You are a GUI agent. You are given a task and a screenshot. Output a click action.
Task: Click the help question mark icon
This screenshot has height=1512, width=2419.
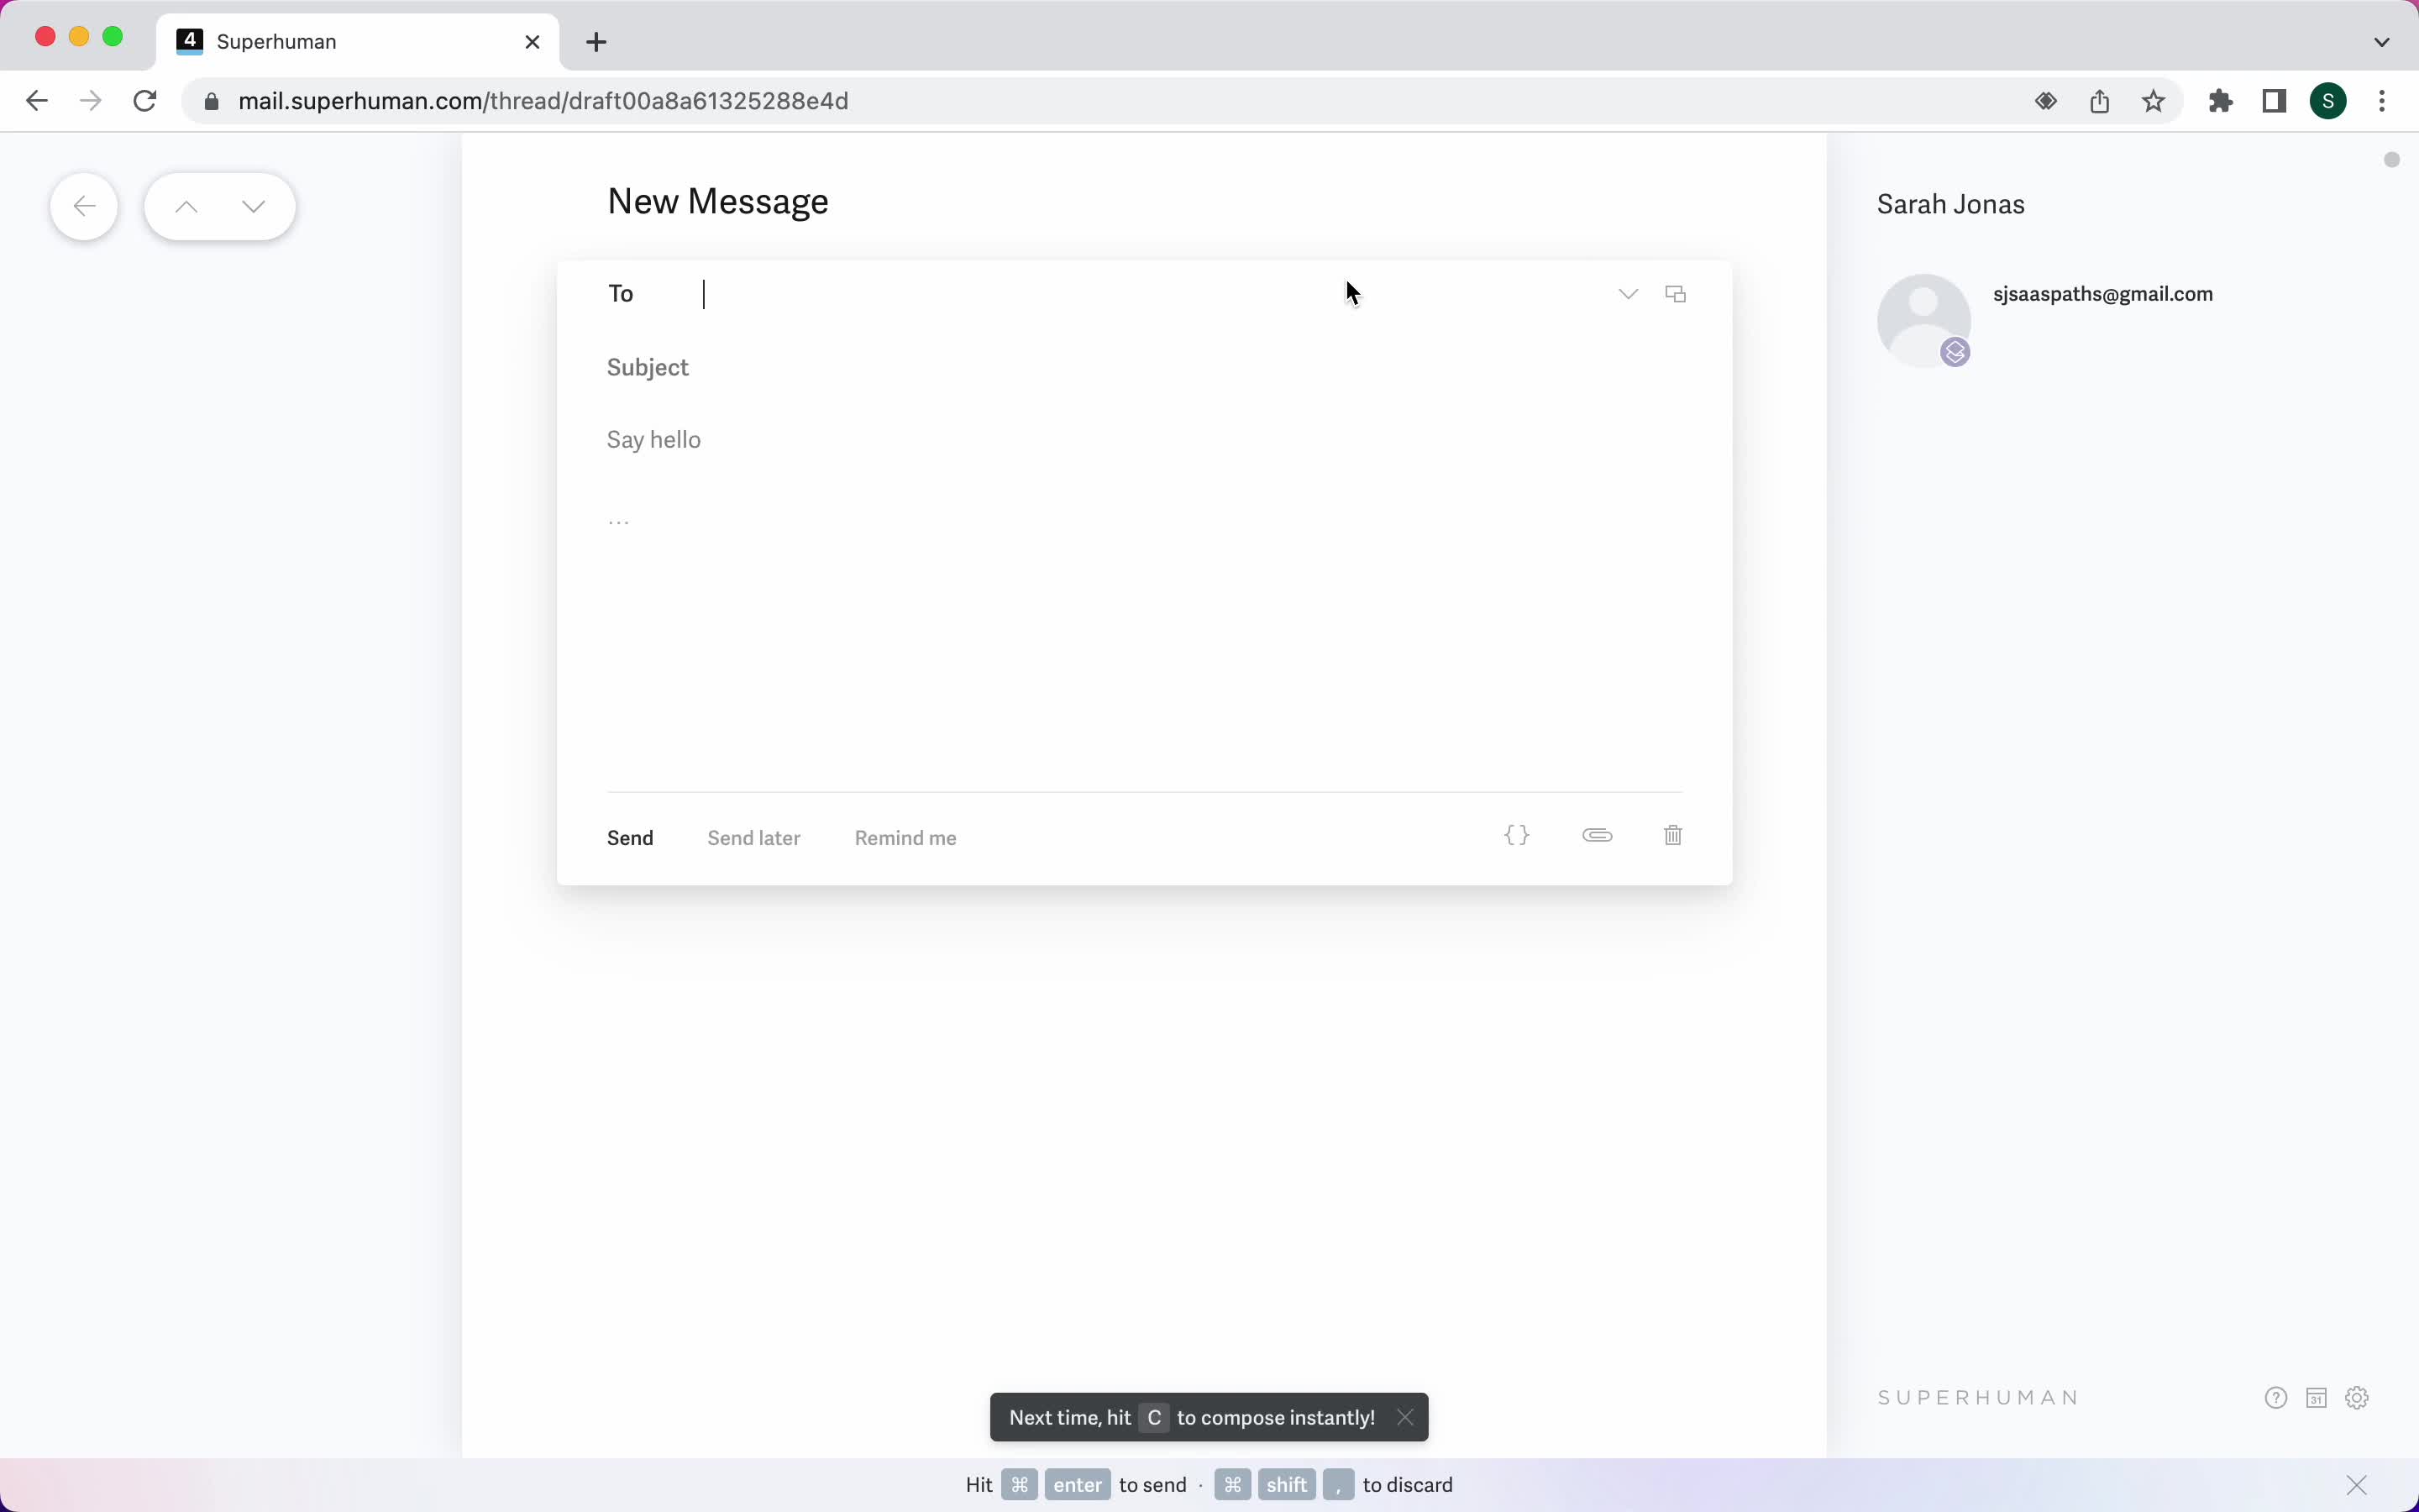[x=2276, y=1397]
